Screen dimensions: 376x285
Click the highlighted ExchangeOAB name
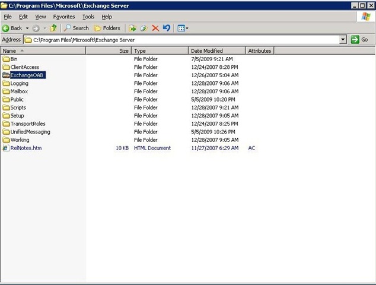click(27, 75)
